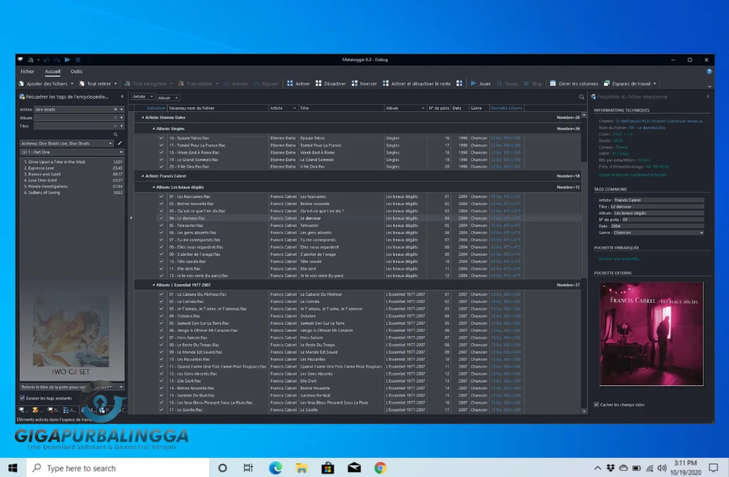Click the blue help question mark icon
Screen dimensions: 729x477
coord(709,71)
